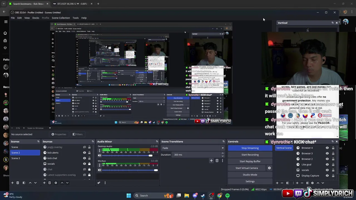Select Scene 3 in Scenes list

coord(25,158)
